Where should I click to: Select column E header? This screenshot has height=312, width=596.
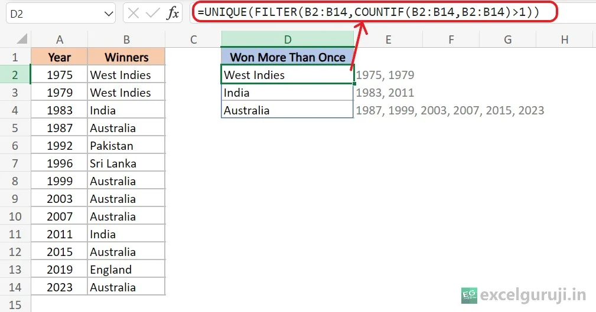click(x=388, y=39)
